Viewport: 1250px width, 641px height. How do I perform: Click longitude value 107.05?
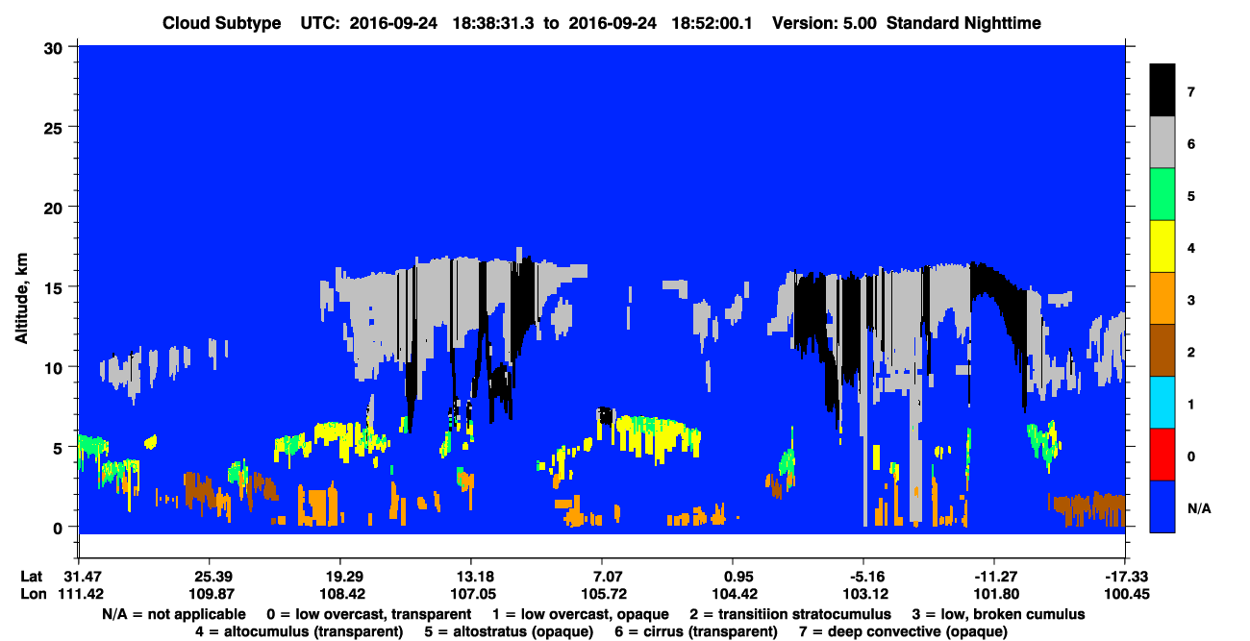coord(470,594)
